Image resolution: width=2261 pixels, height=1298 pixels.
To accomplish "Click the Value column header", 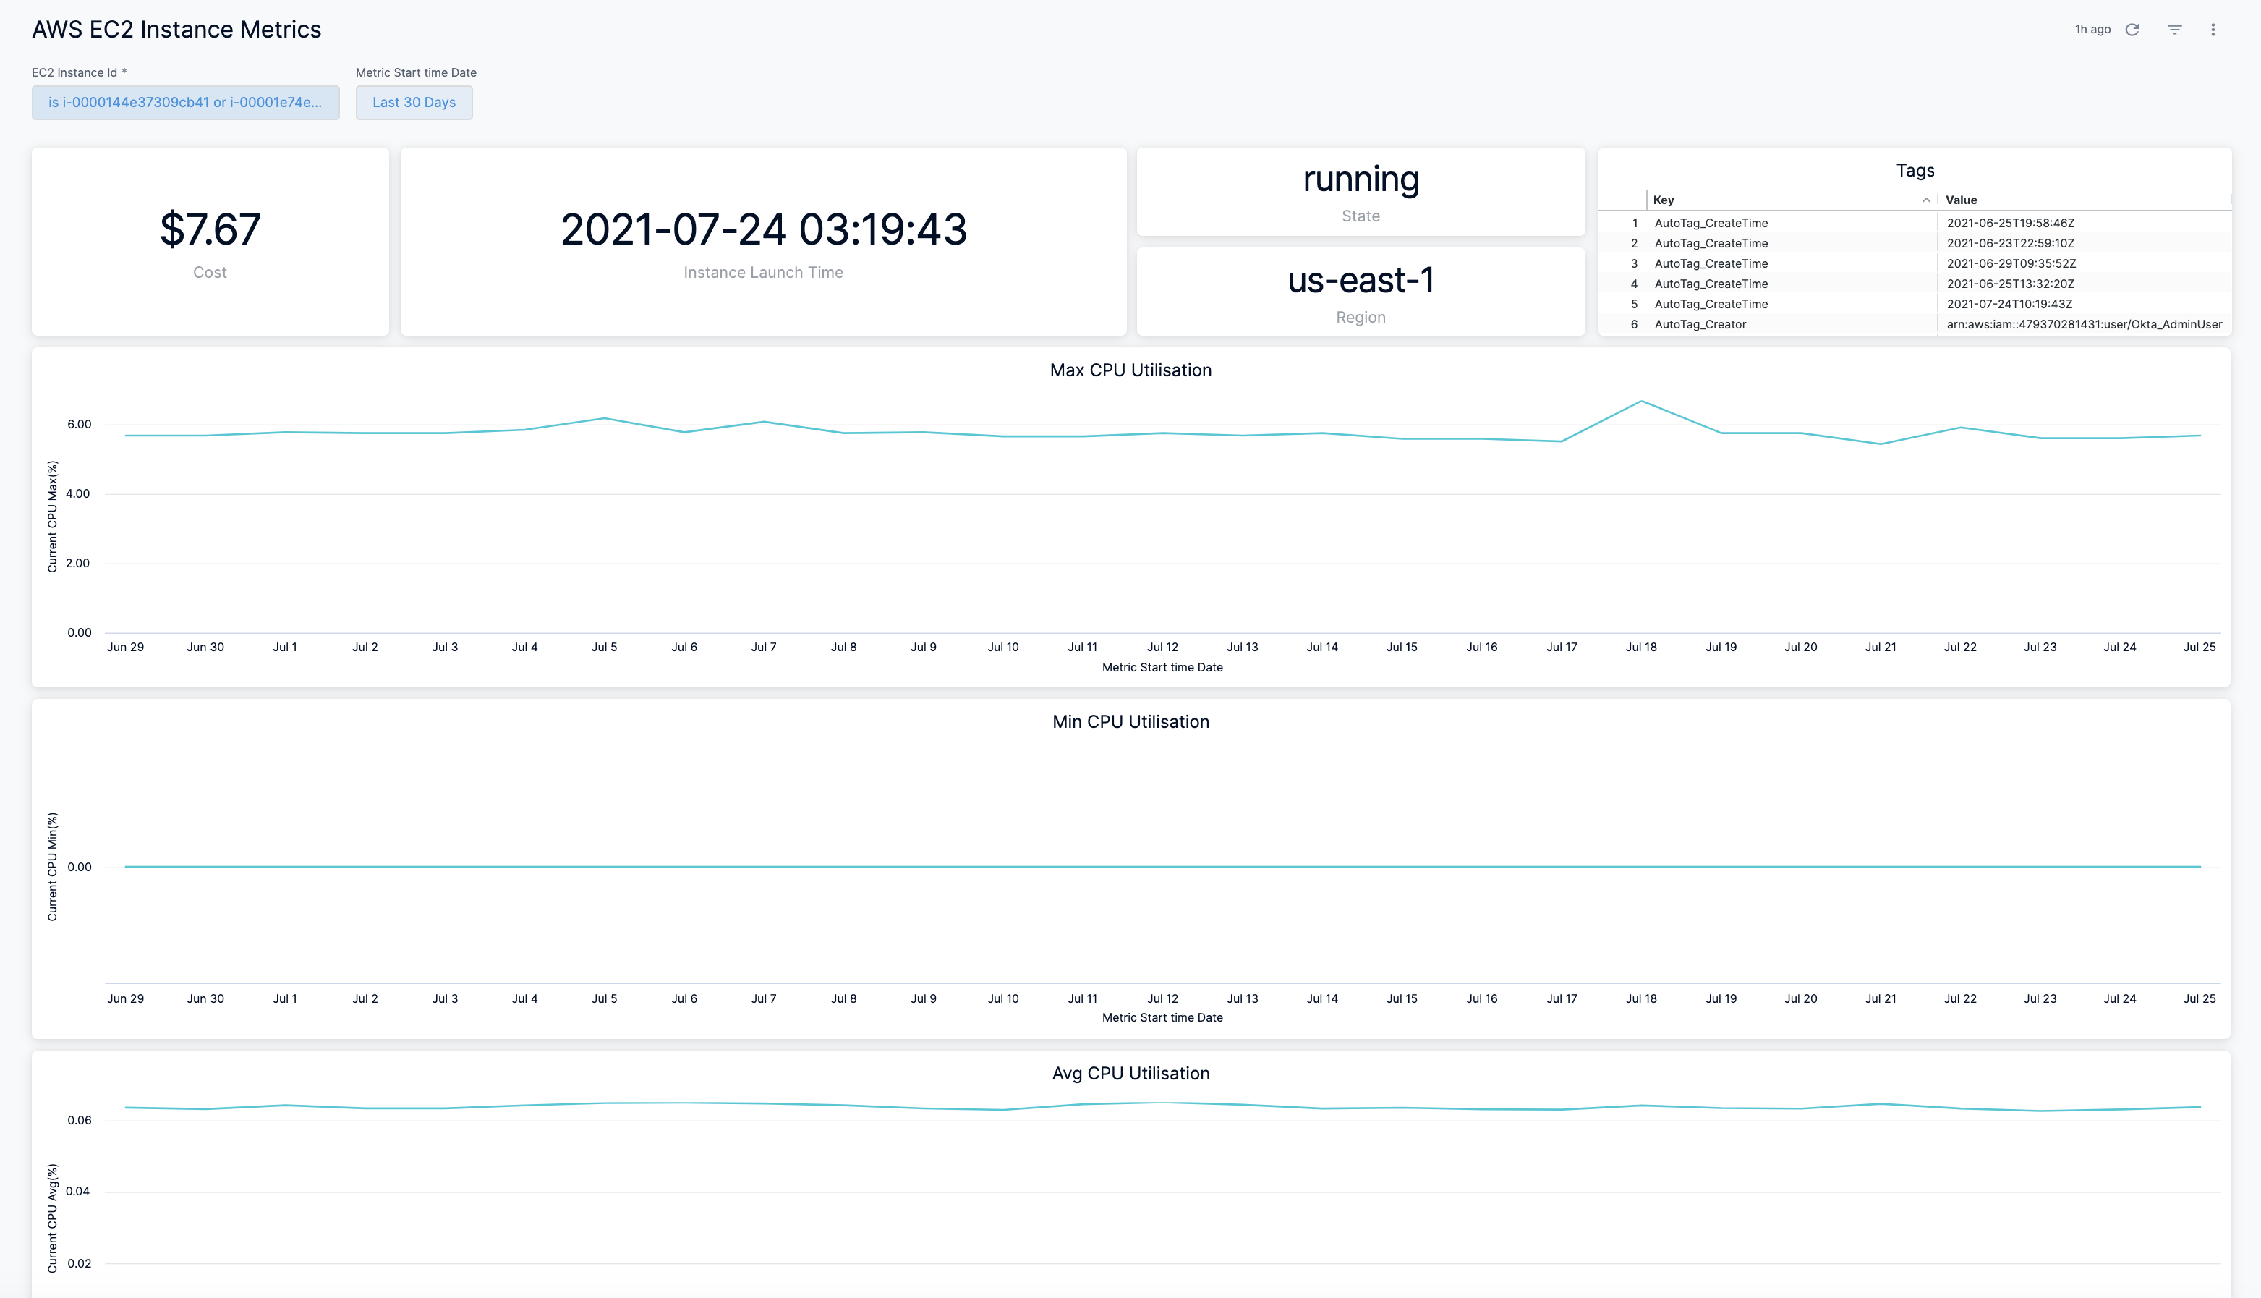I will [x=1962, y=200].
